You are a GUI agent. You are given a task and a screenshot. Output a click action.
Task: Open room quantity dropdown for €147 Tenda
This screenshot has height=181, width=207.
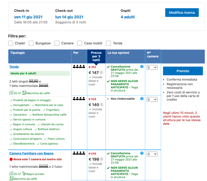152,67
